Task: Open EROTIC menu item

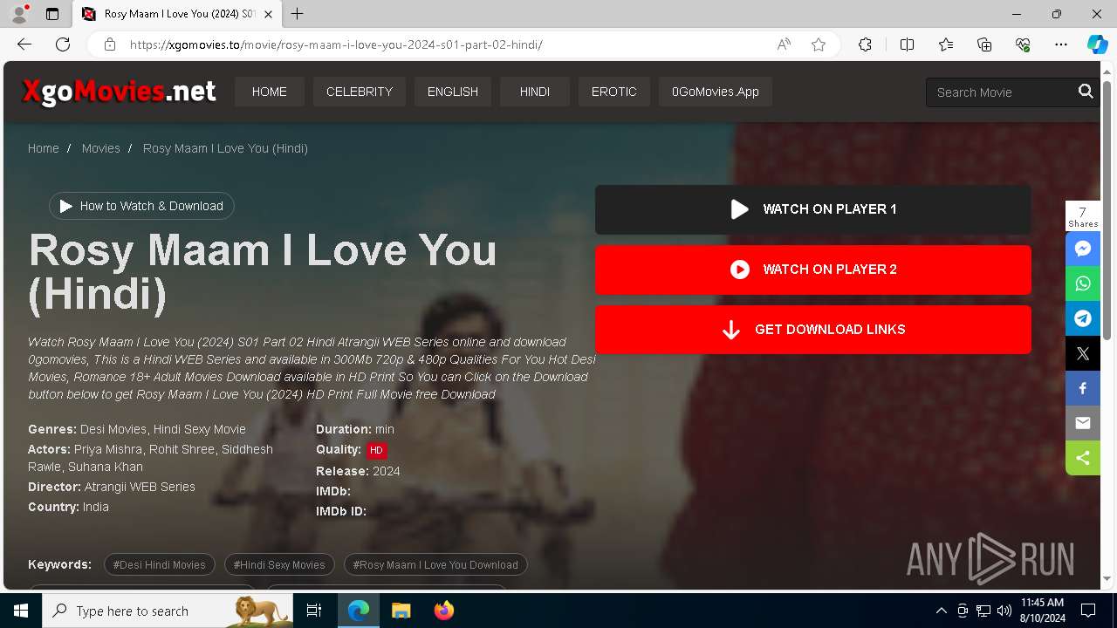Action: pos(614,92)
